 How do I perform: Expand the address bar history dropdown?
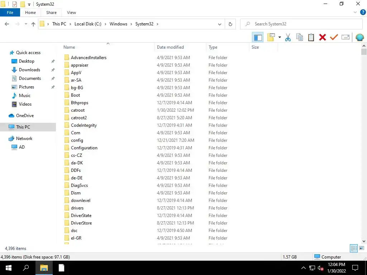(220, 24)
